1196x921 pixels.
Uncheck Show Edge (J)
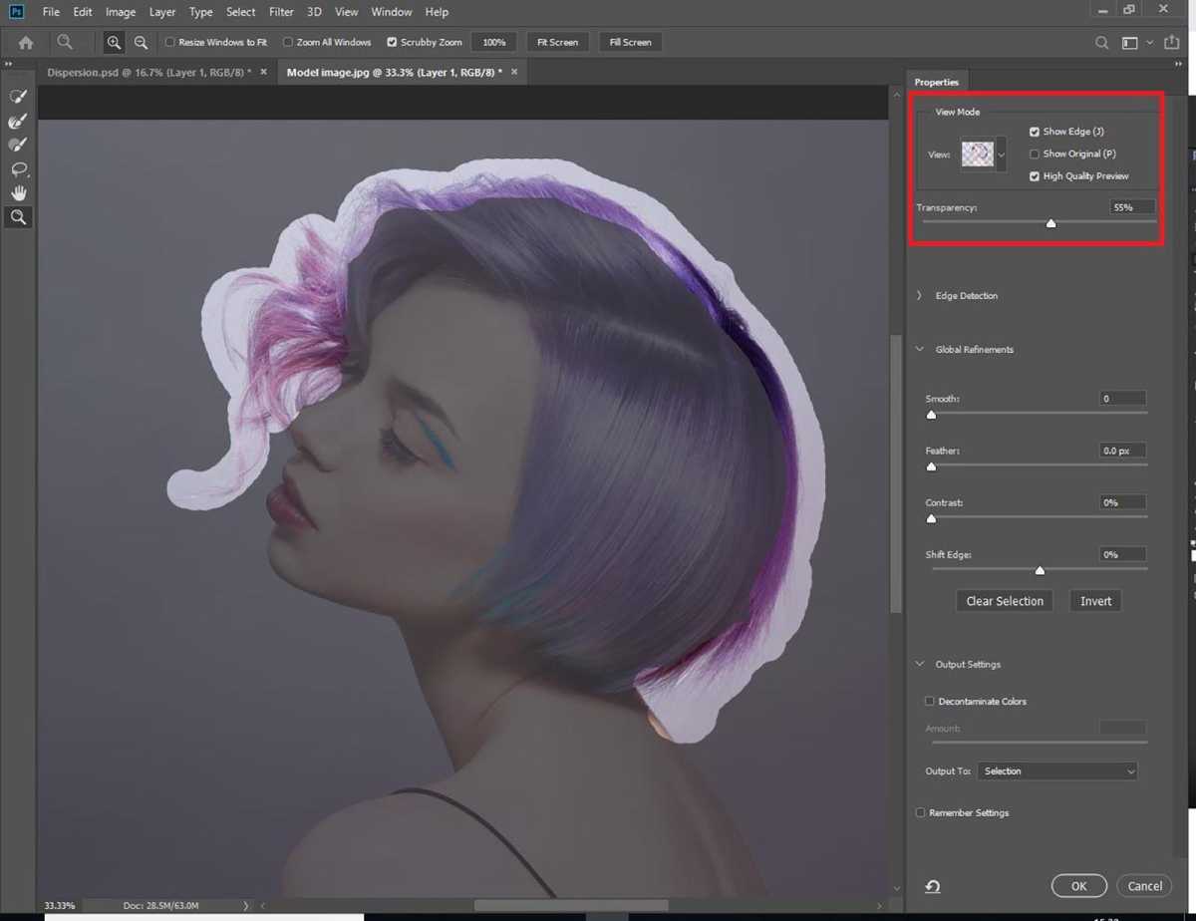coord(1035,131)
